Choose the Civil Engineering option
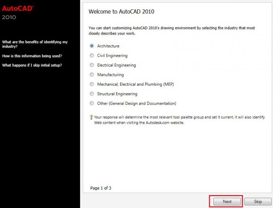The height and width of the screenshot is (208, 273). click(x=92, y=55)
